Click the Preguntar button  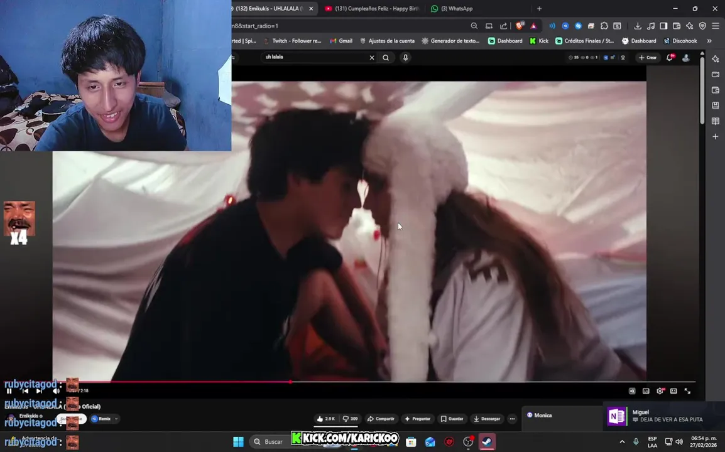pos(418,419)
